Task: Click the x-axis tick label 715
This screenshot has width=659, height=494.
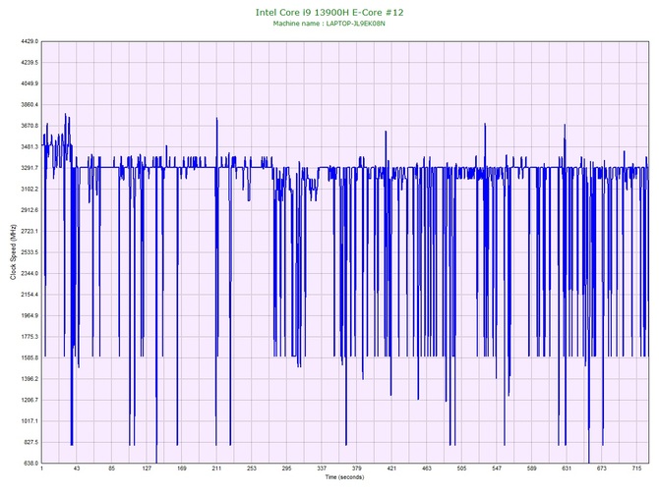Action: 636,468
